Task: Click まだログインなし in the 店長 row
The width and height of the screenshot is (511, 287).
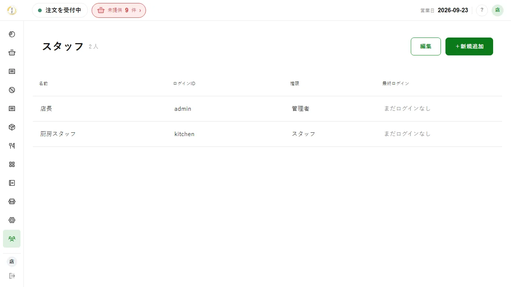Action: pyautogui.click(x=407, y=109)
